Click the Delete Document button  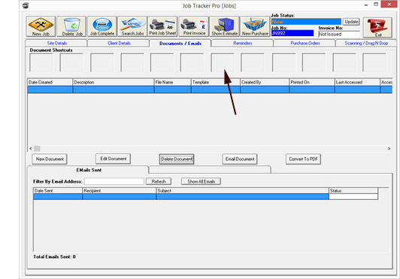click(x=177, y=159)
